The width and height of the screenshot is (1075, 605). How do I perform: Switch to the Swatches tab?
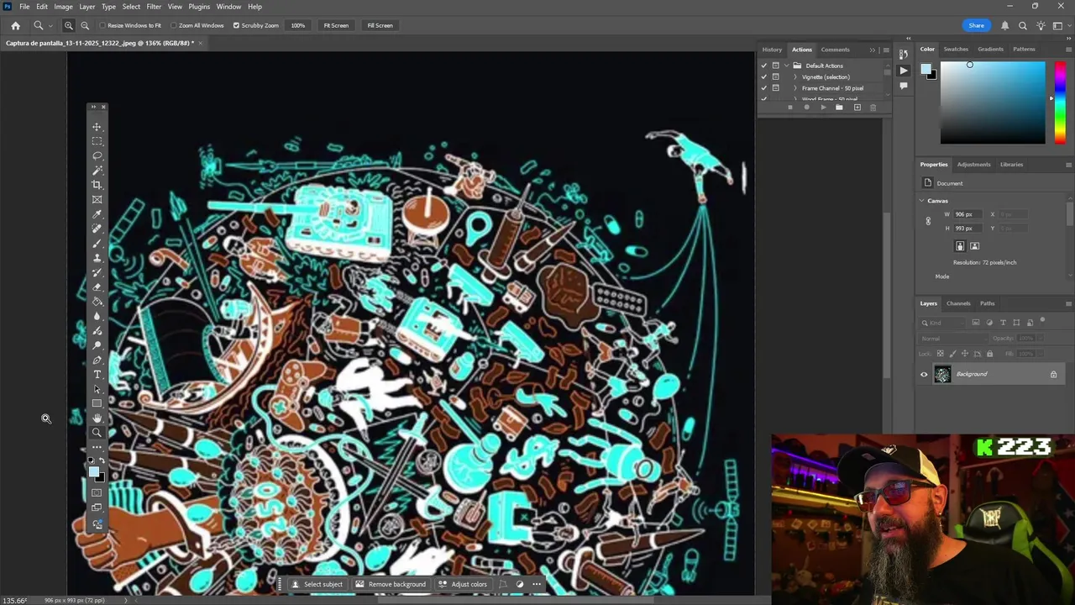[x=956, y=49]
